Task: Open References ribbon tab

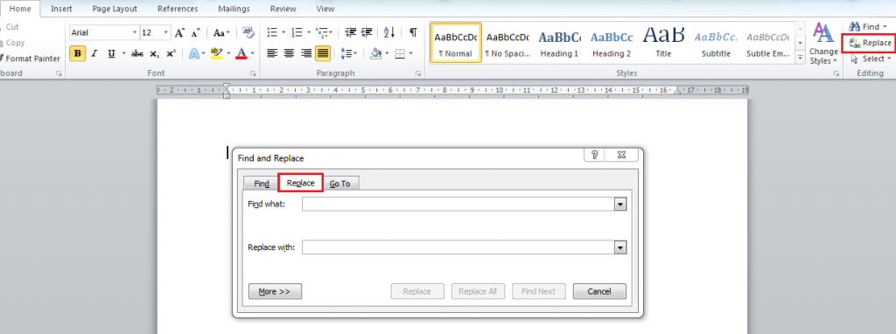Action: pyautogui.click(x=178, y=9)
